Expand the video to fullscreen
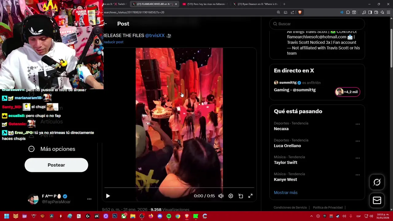This screenshot has height=221, width=393. (250, 196)
